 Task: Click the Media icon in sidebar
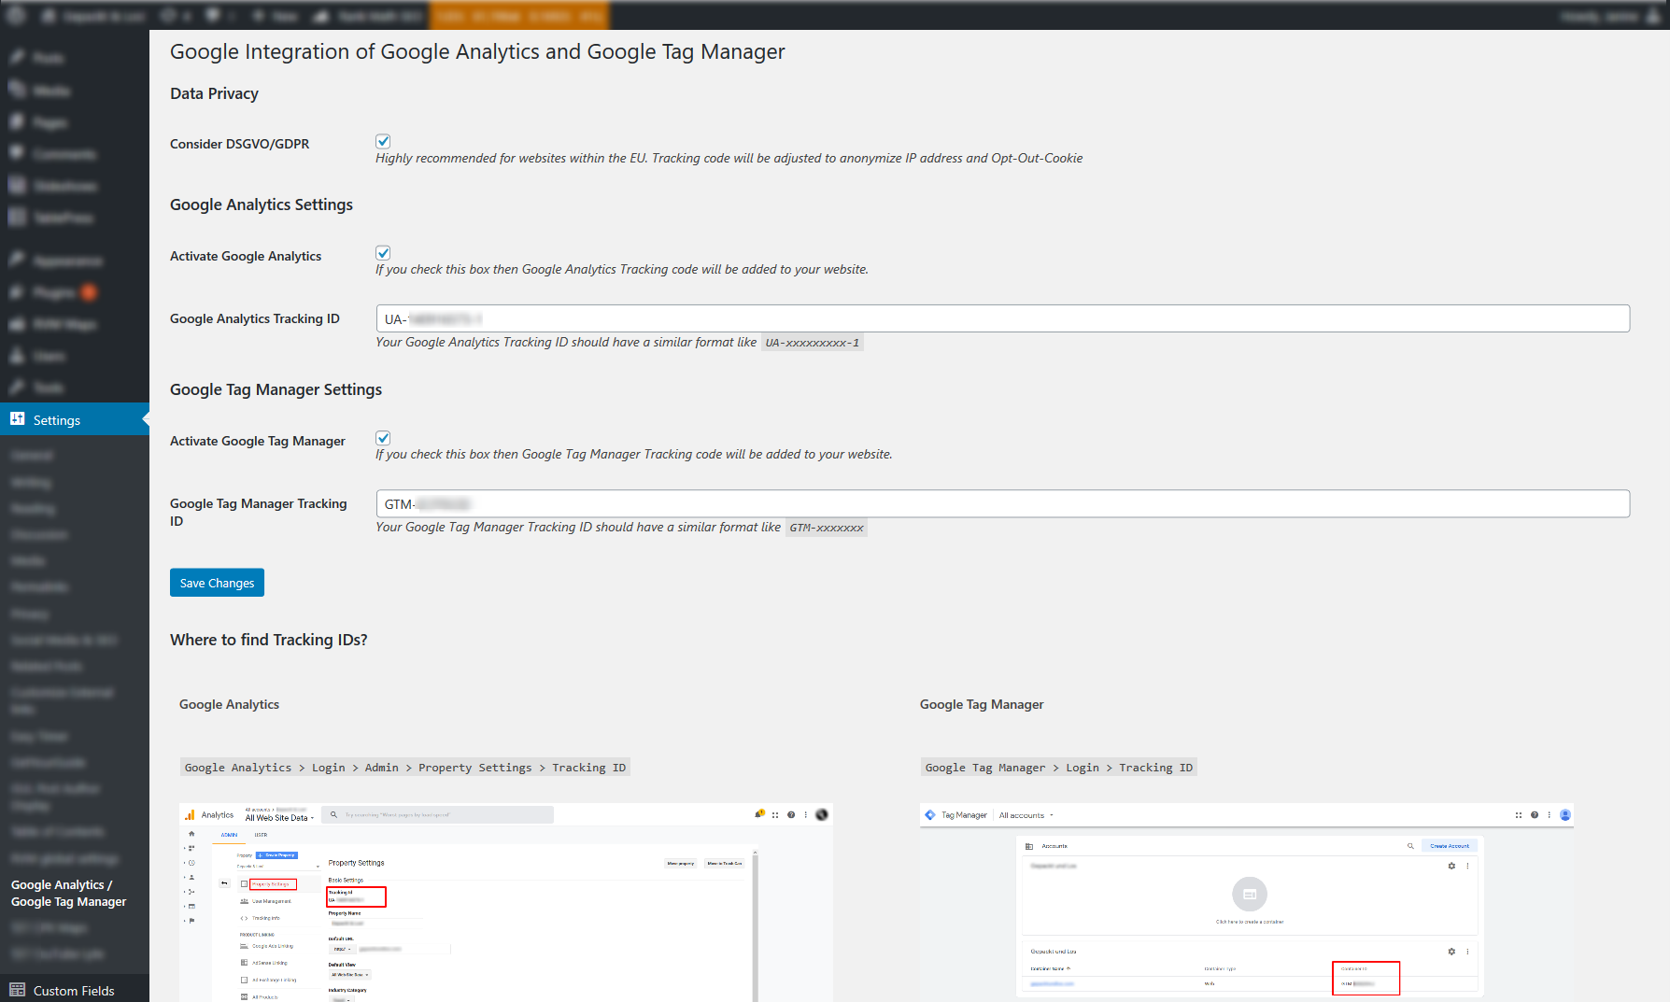coord(18,90)
